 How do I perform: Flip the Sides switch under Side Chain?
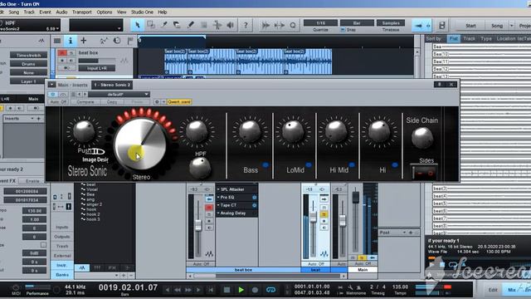(424, 172)
